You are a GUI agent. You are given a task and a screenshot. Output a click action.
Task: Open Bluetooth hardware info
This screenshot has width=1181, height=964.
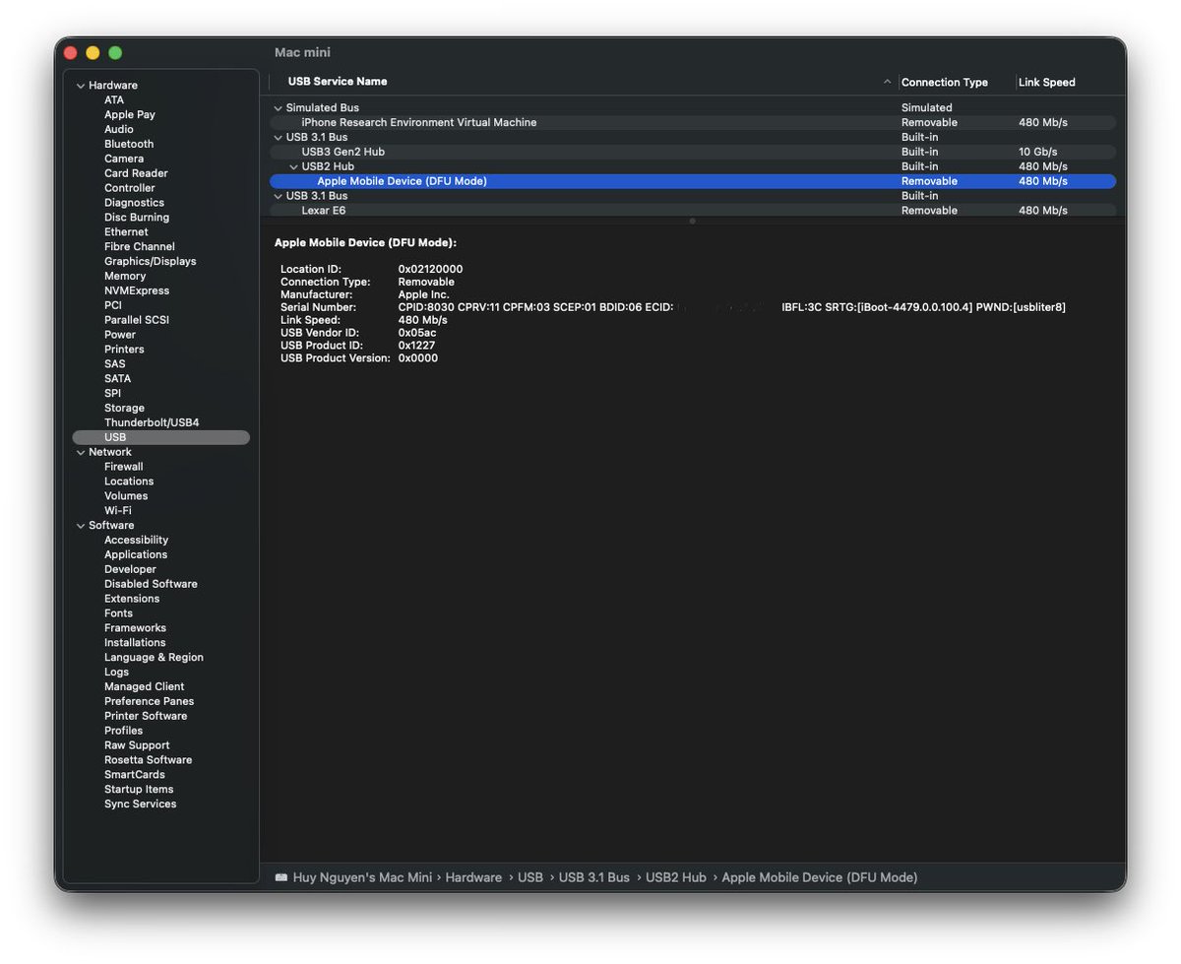pyautogui.click(x=129, y=145)
